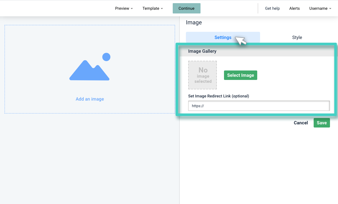Open the Get help link
Viewport: 338px width, 204px height.
click(x=272, y=8)
